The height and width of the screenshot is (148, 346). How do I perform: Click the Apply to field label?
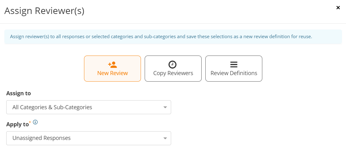click(x=17, y=124)
